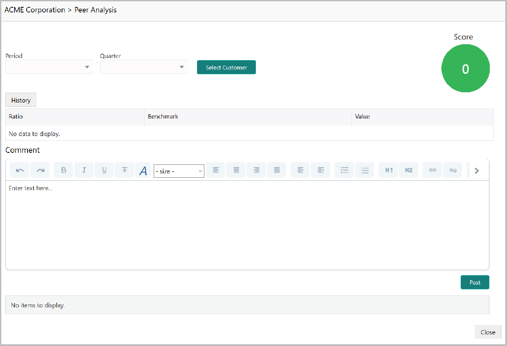Open the Period dropdown
The height and width of the screenshot is (346, 507).
[x=49, y=67]
